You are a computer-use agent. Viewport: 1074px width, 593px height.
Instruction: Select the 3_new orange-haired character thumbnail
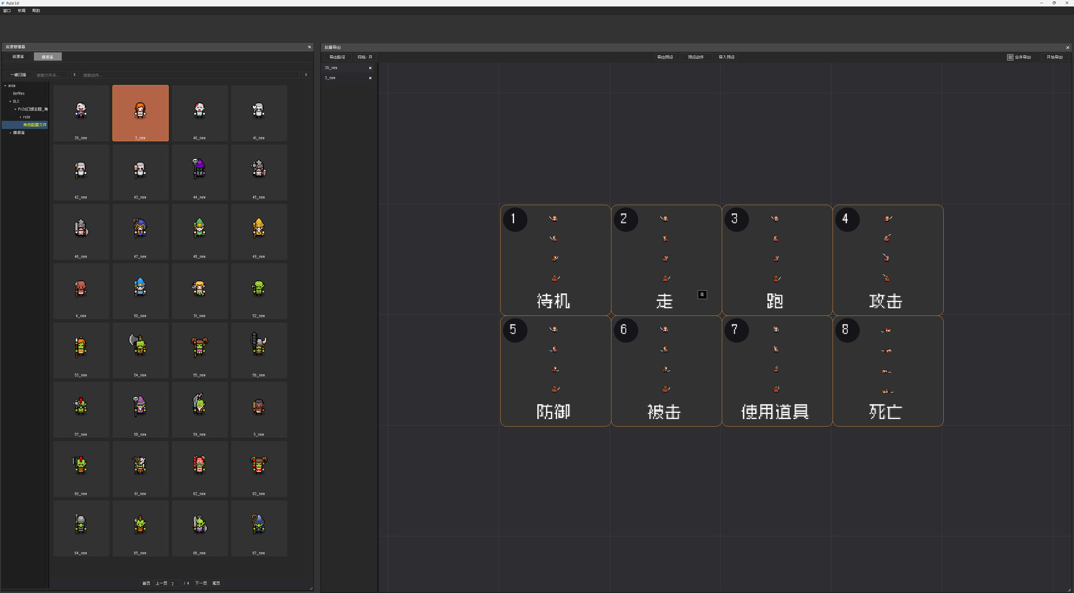[140, 113]
